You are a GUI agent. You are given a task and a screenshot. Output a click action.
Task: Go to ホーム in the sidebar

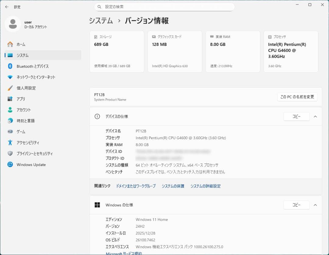(26, 44)
